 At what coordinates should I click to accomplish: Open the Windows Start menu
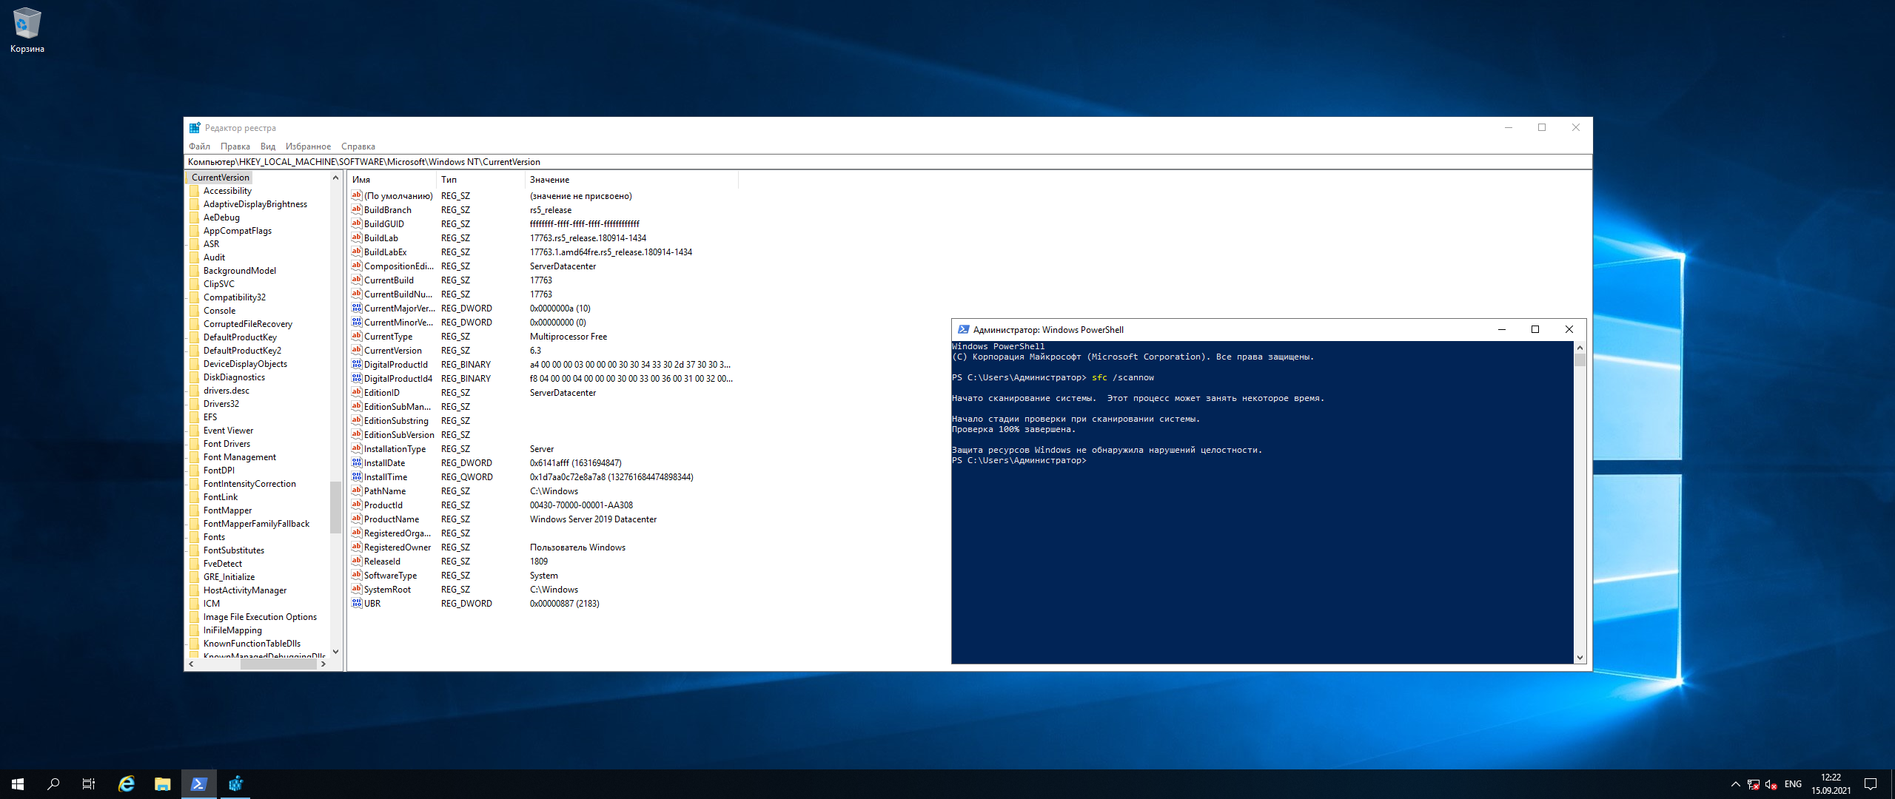pyautogui.click(x=18, y=784)
